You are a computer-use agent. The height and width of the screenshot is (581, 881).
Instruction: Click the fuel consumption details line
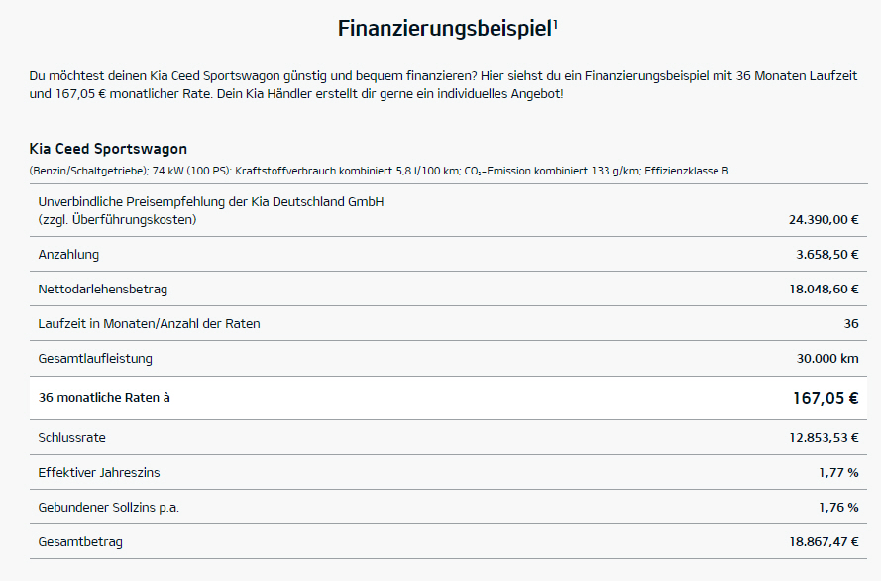point(381,171)
